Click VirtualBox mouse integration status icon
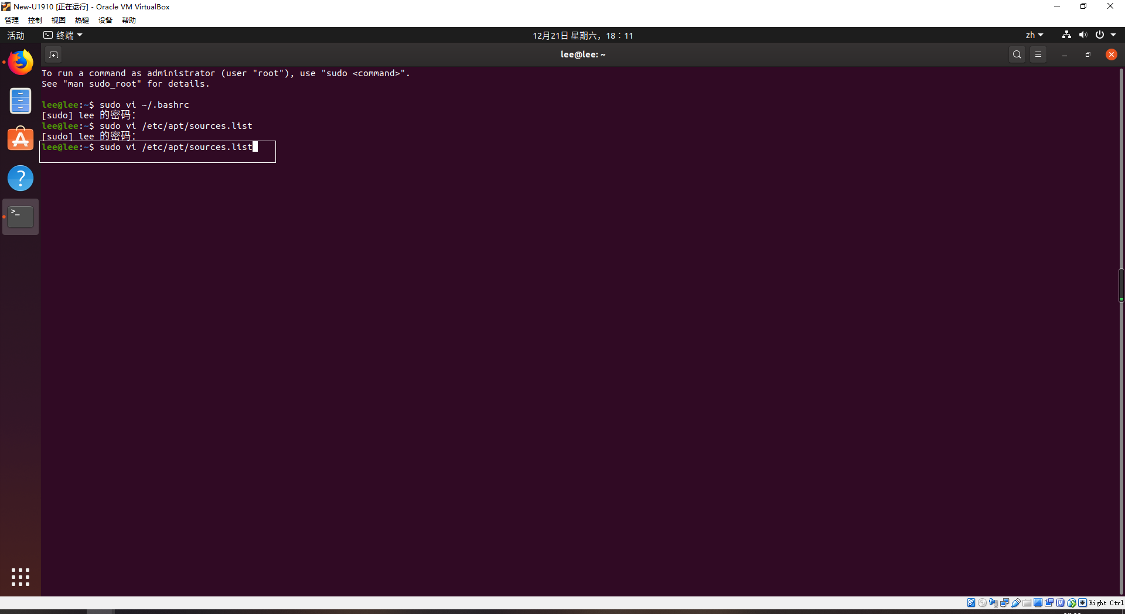Image resolution: width=1125 pixels, height=614 pixels. [x=1072, y=602]
